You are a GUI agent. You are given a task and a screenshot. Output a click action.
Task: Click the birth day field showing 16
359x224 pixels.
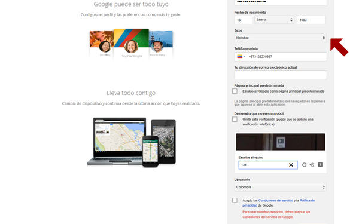(x=243, y=20)
